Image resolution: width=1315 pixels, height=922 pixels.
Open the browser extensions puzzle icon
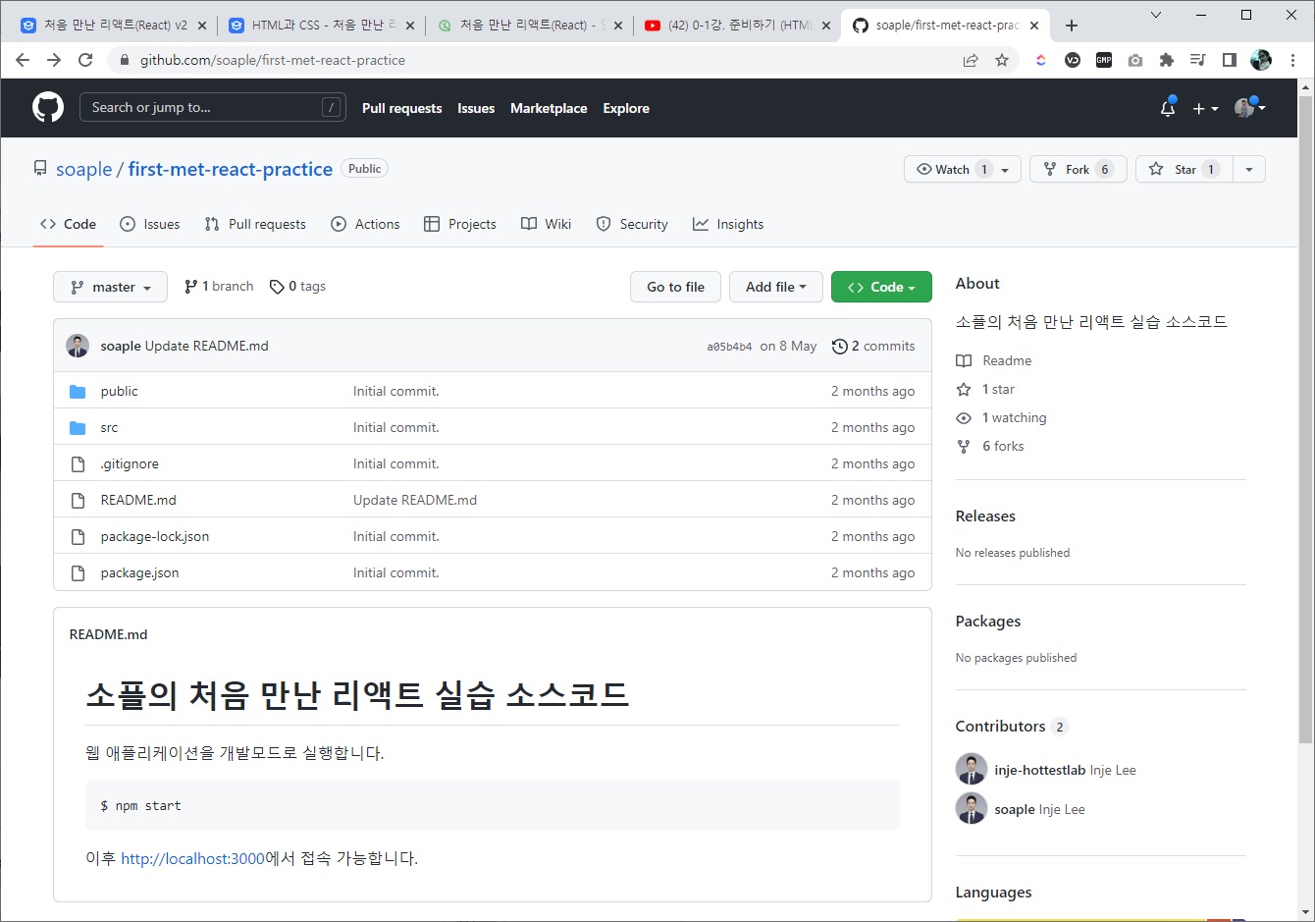[1166, 60]
